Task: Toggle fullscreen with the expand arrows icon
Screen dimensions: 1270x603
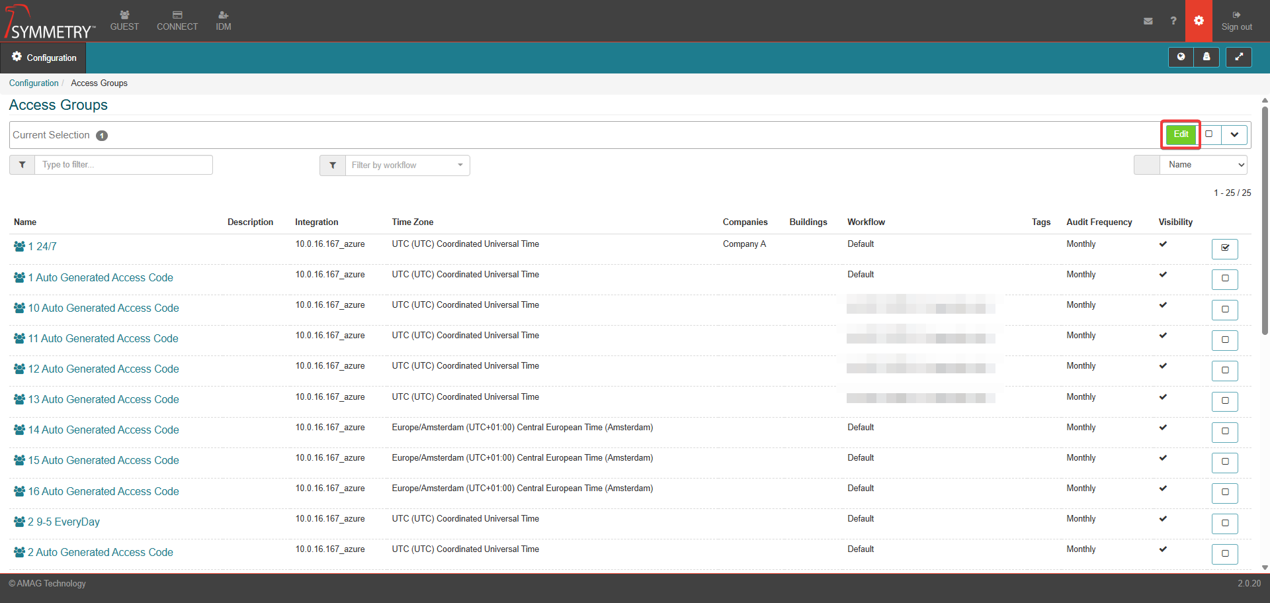Action: click(x=1239, y=58)
